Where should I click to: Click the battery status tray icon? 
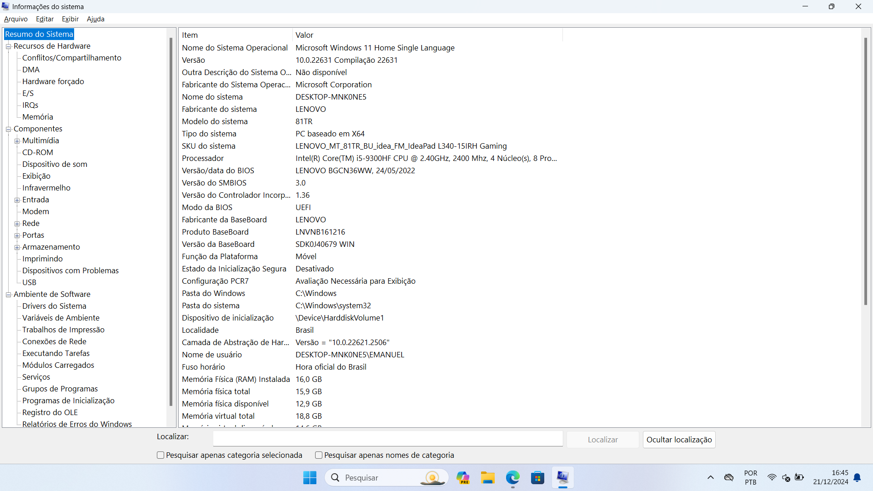pos(799,477)
